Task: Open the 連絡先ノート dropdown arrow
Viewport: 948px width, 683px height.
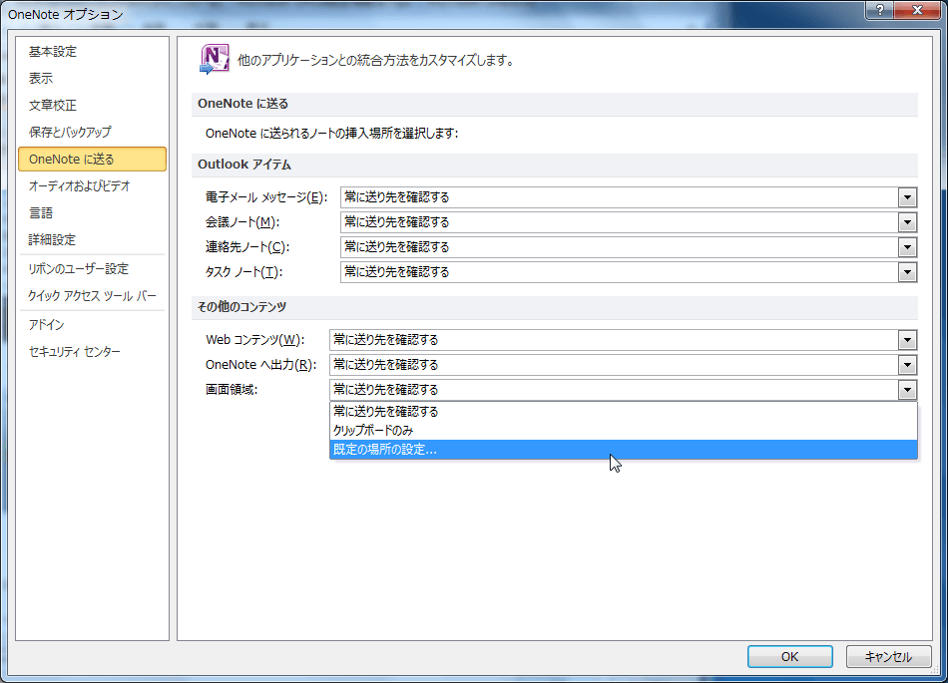Action: point(907,247)
